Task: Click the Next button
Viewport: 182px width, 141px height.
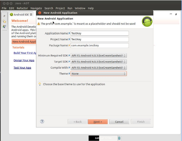Action: 98,122
